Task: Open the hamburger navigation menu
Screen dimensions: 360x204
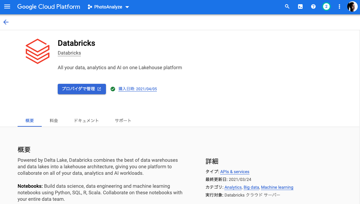Action: pyautogui.click(x=7, y=6)
